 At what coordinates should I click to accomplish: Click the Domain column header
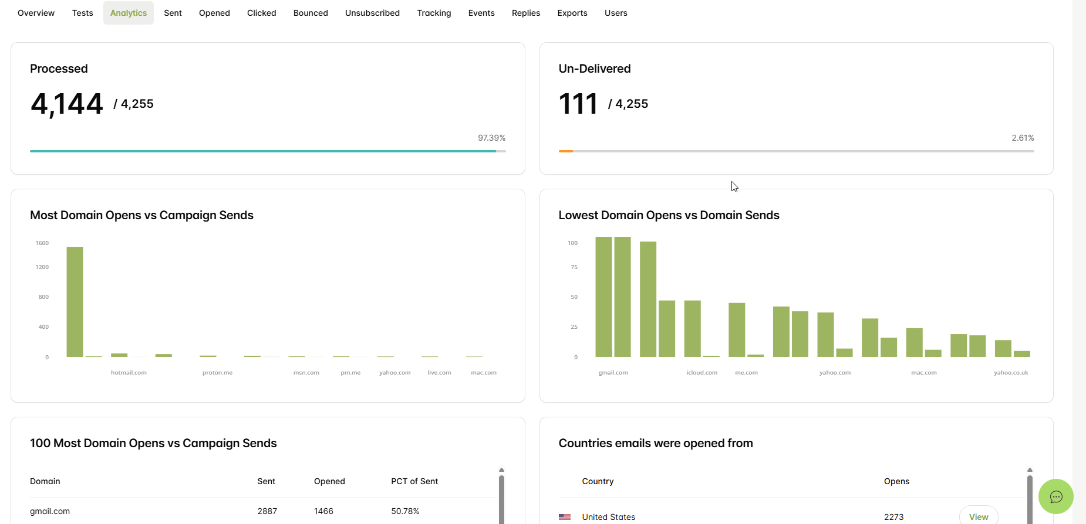[45, 481]
